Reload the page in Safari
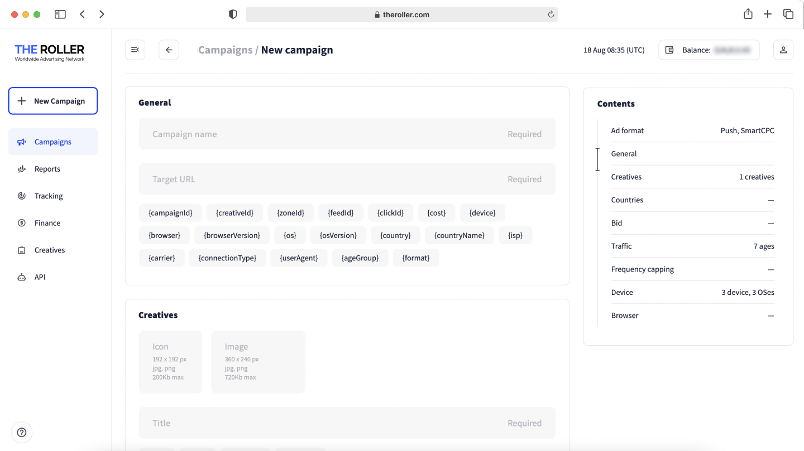Screen dimensions: 804x451 point(549,14)
